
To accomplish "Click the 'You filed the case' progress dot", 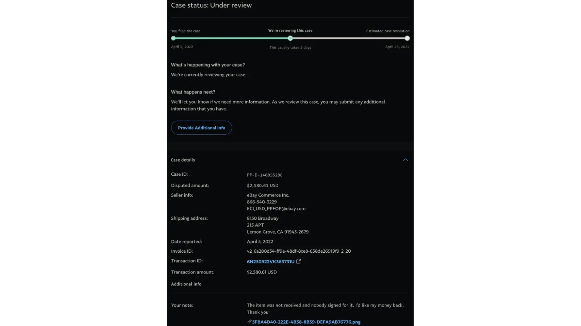I will pyautogui.click(x=174, y=38).
